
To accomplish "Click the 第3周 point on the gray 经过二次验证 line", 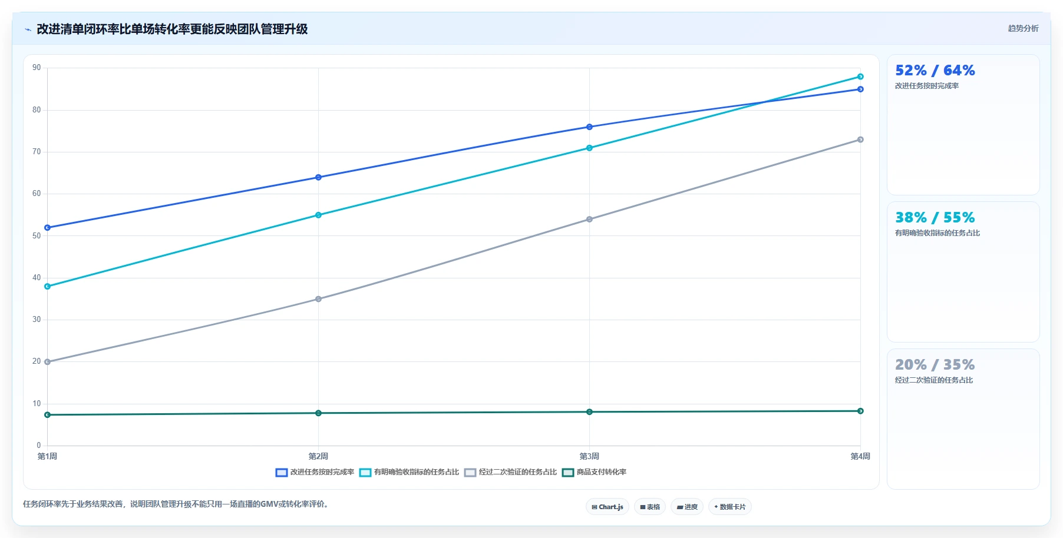I will 589,220.
